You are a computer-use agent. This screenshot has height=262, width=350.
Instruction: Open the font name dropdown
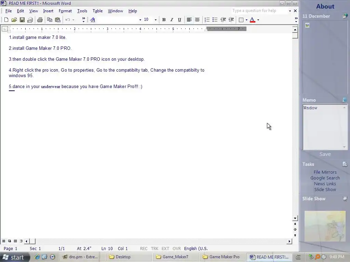tap(140, 20)
